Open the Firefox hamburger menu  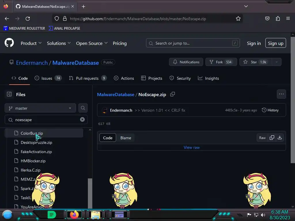tap(288, 18)
